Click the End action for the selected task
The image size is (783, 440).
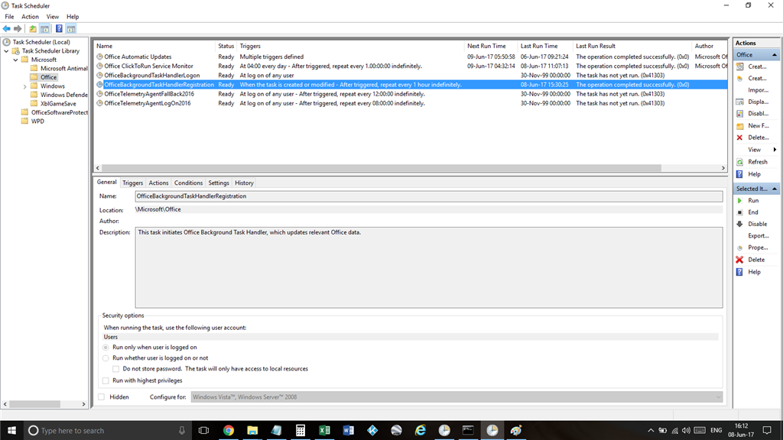[x=753, y=212]
